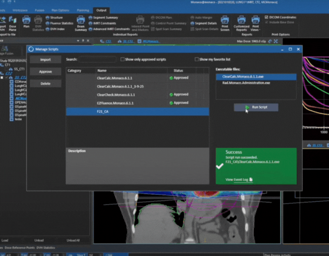Switch to the Planning ribbon tab
The image size is (329, 256).
83,10
